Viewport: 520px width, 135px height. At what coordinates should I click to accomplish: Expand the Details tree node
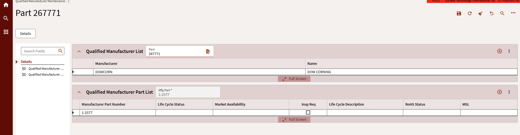click(17, 62)
